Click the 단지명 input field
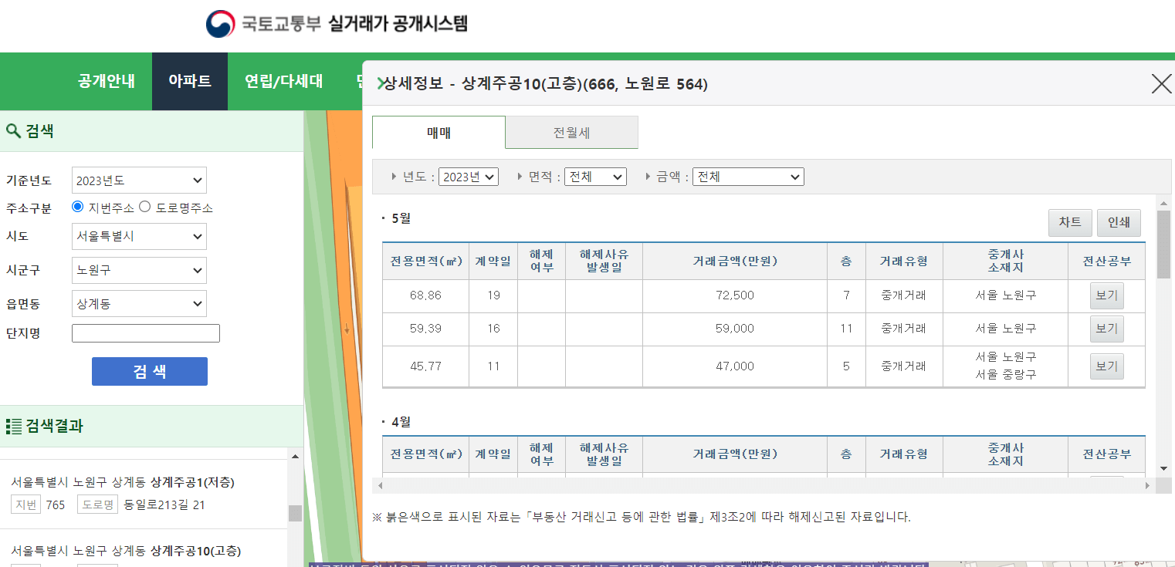This screenshot has height=567, width=1175. click(x=145, y=332)
